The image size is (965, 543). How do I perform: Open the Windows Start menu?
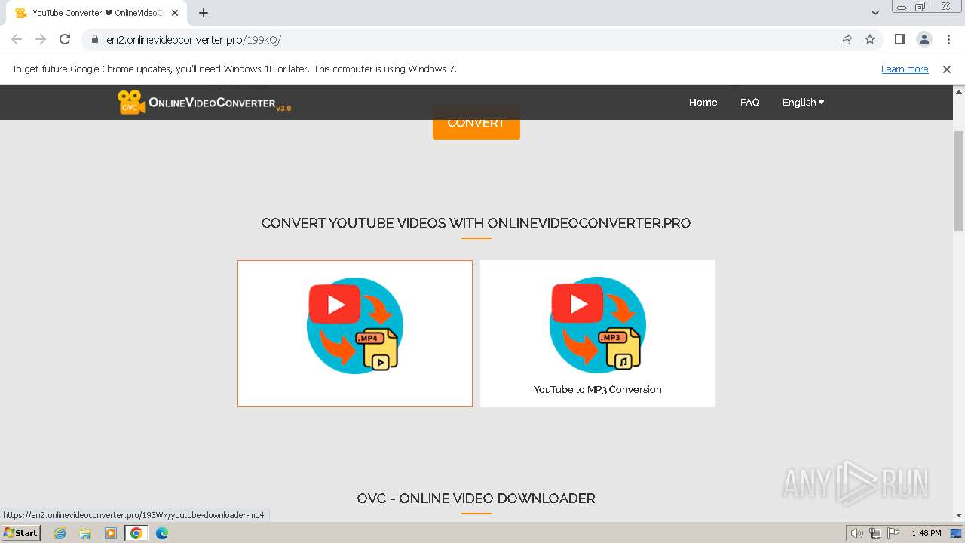[x=20, y=533]
